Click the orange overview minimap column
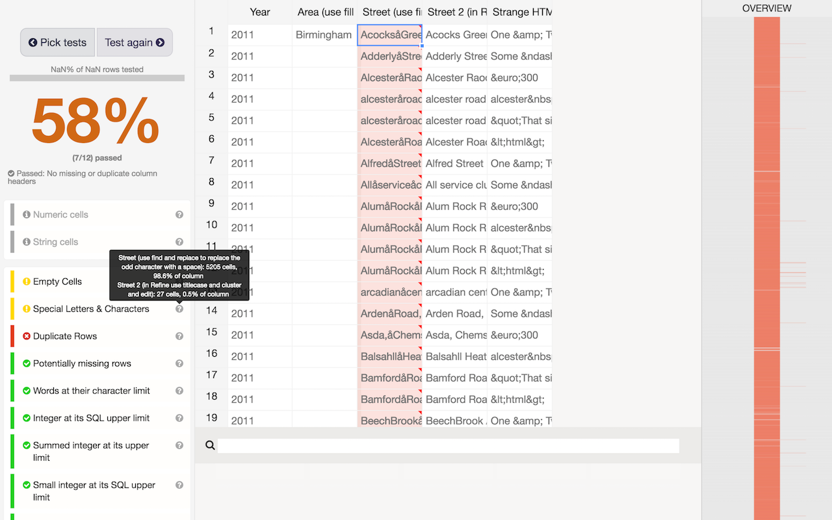Image resolution: width=832 pixels, height=520 pixels. coord(766,260)
